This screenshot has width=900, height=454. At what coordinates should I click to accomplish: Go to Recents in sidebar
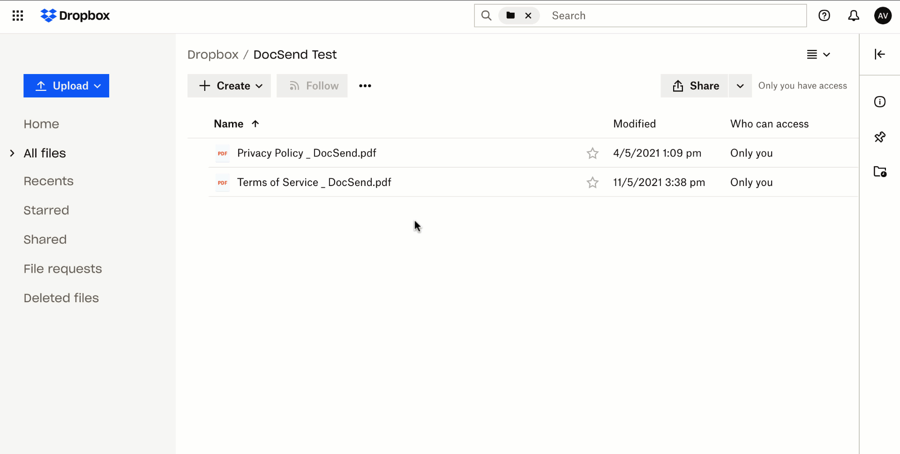click(x=48, y=181)
